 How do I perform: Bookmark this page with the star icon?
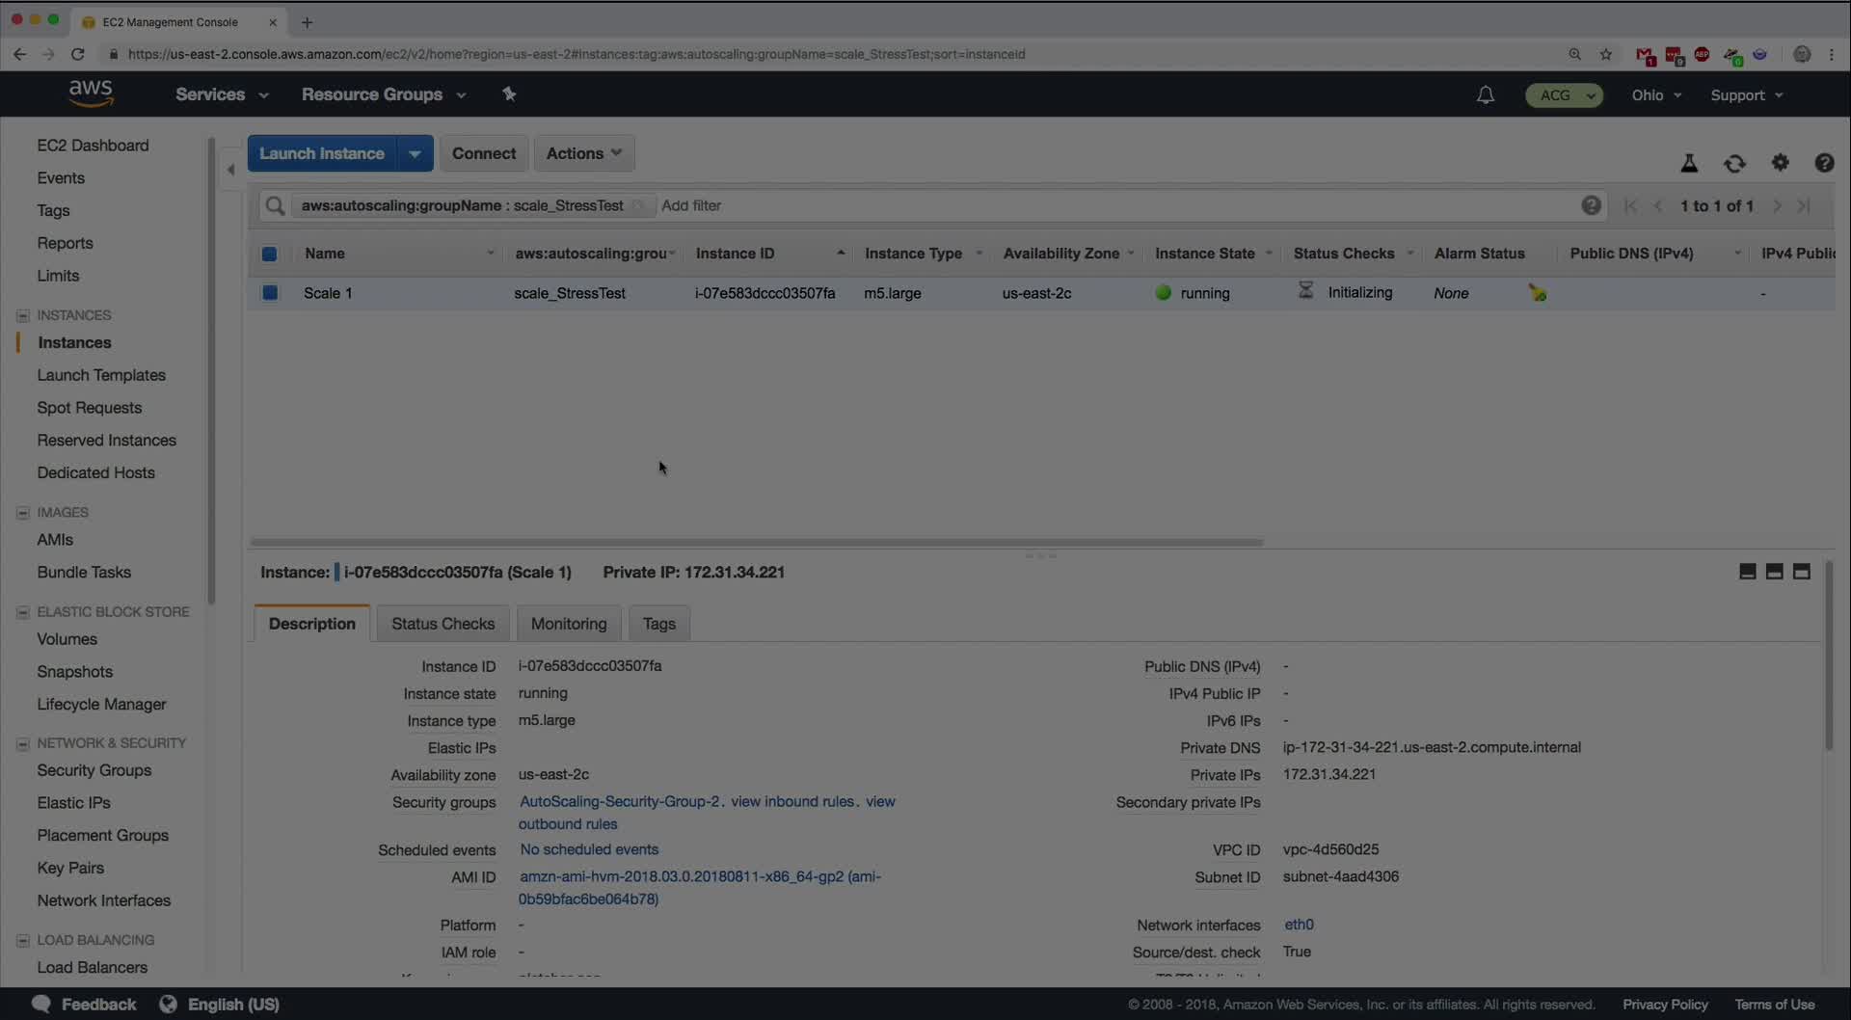pyautogui.click(x=1606, y=54)
